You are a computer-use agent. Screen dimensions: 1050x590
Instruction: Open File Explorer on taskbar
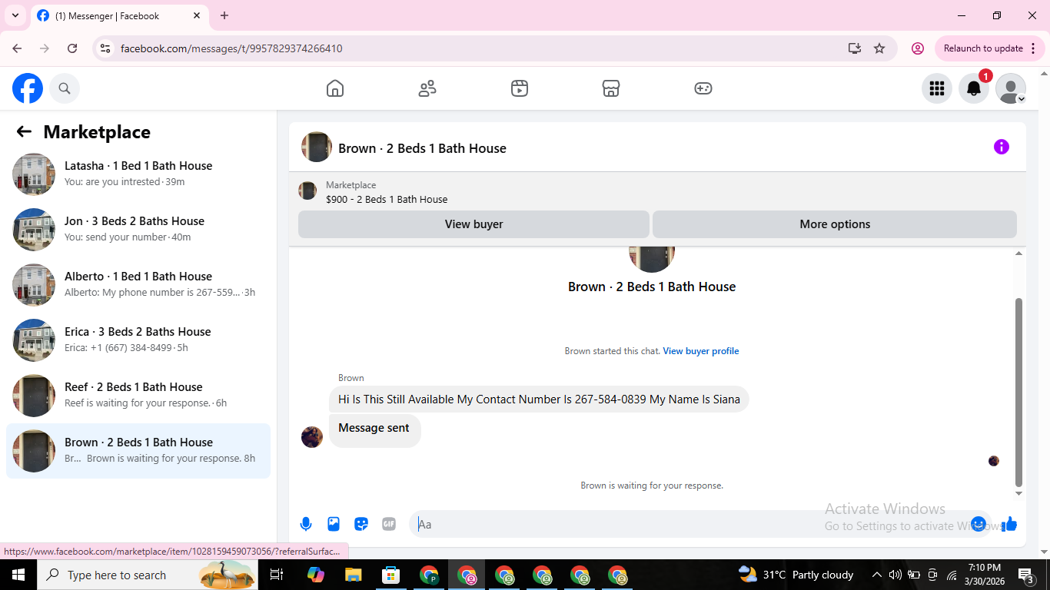(x=353, y=575)
